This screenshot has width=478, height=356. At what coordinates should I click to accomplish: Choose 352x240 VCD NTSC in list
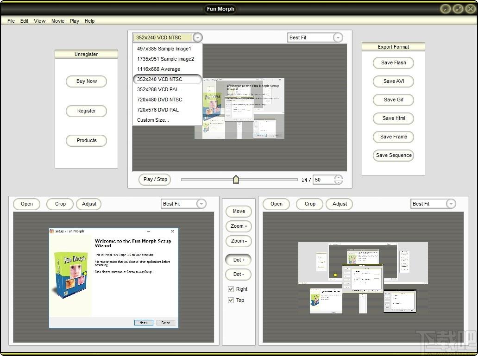click(167, 79)
